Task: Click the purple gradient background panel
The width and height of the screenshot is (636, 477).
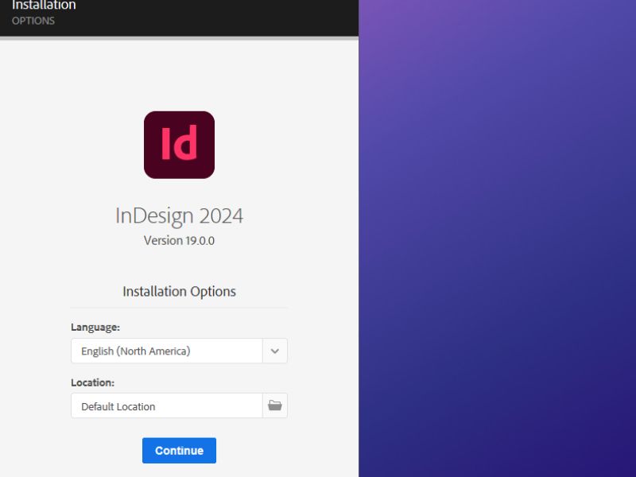Action: coord(497,238)
